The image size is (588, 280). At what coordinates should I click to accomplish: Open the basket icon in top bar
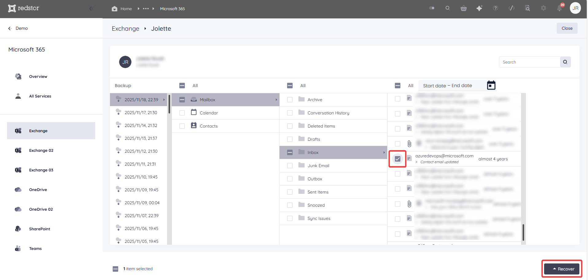click(464, 8)
